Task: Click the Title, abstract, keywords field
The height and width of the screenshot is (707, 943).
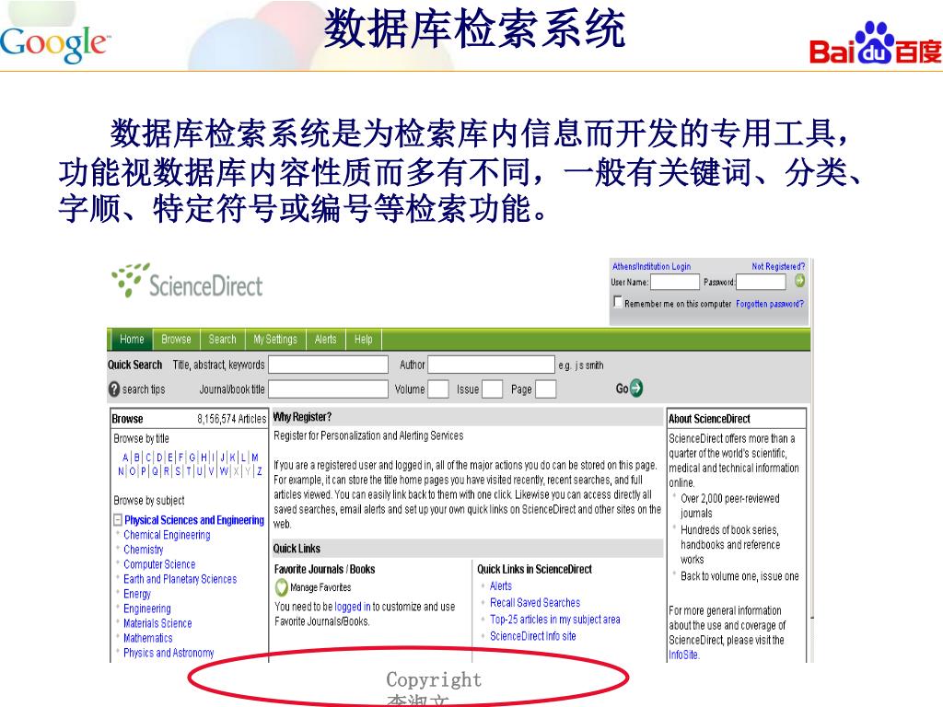Action: point(329,365)
